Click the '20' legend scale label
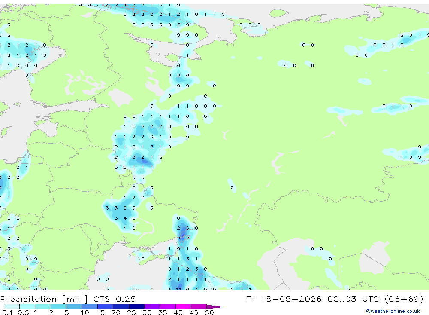Image resolution: width=429 pixels, height=315 pixels. 116,312
